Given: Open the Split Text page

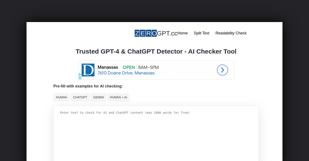Looking at the screenshot, I should 201,33.
